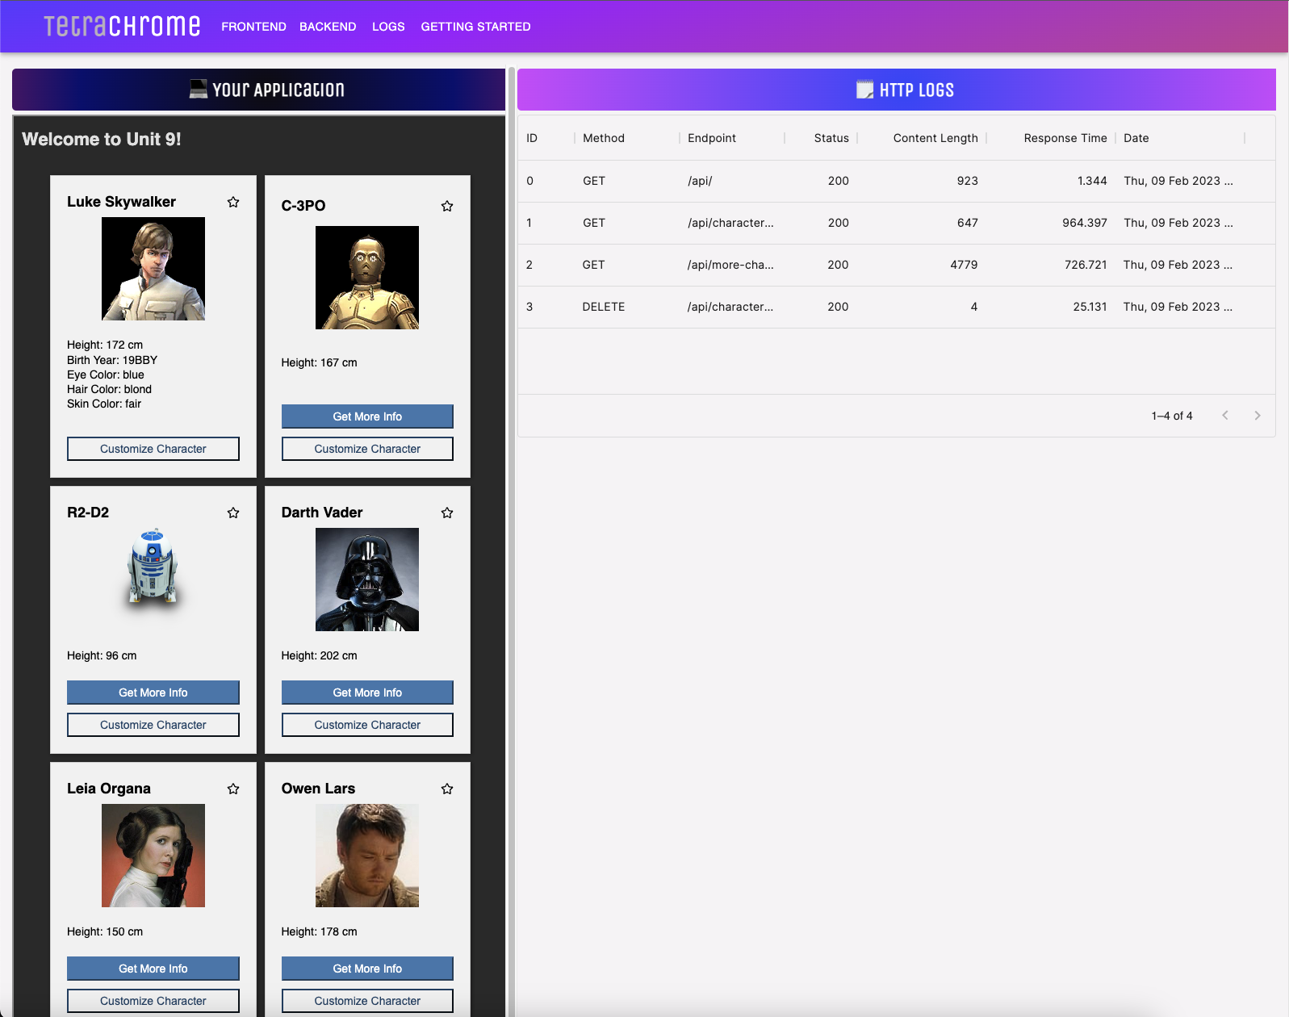The height and width of the screenshot is (1017, 1289).
Task: Customize Darth Vader character
Action: point(367,725)
